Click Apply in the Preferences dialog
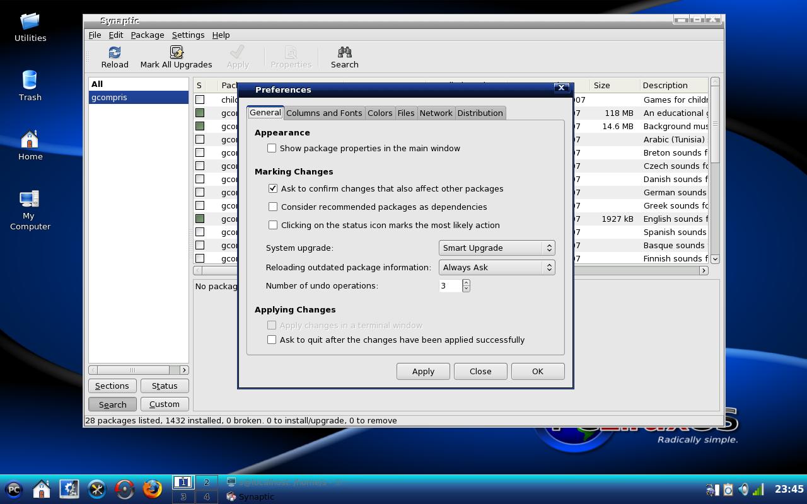807x504 pixels. pyautogui.click(x=423, y=371)
